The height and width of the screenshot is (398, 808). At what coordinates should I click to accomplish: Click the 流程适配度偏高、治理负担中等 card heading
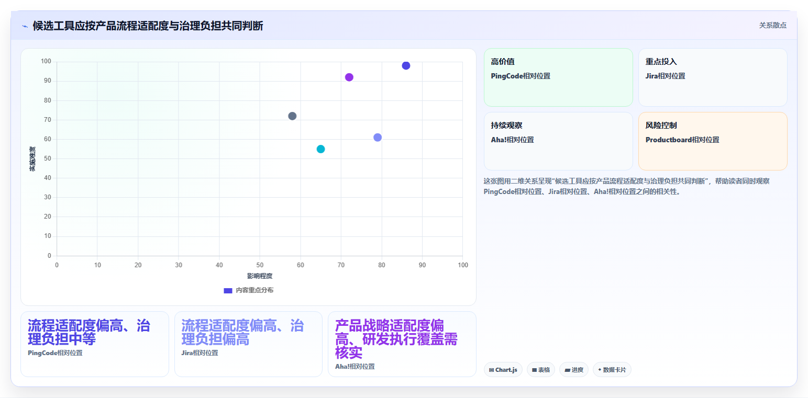point(89,332)
